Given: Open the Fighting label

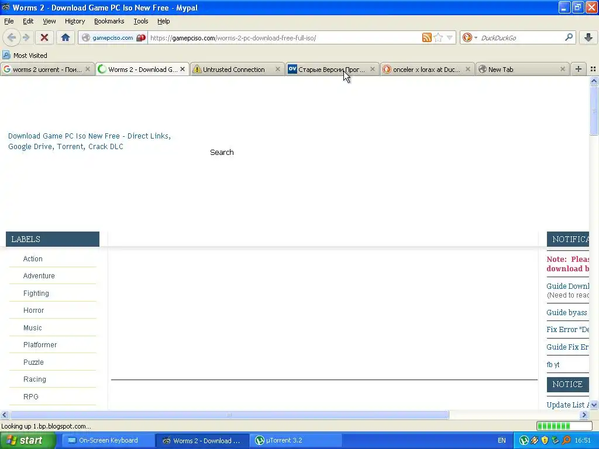Looking at the screenshot, I should coord(36,293).
